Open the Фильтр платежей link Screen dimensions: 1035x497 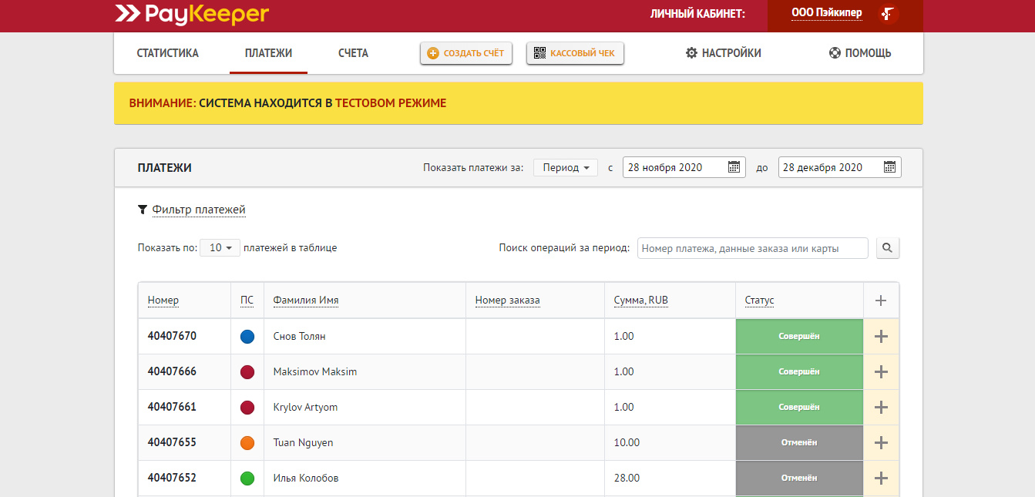point(199,210)
